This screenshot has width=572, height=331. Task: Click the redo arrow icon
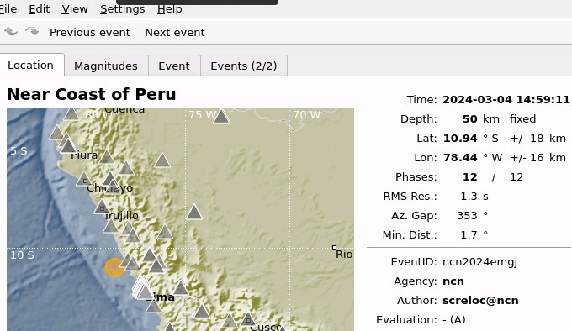[32, 32]
